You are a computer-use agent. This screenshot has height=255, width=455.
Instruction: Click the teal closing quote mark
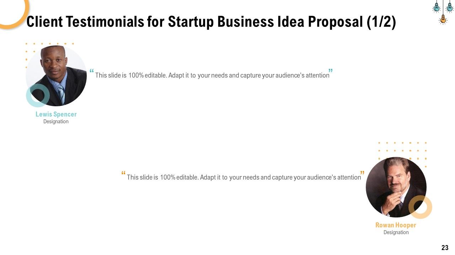coord(331,72)
